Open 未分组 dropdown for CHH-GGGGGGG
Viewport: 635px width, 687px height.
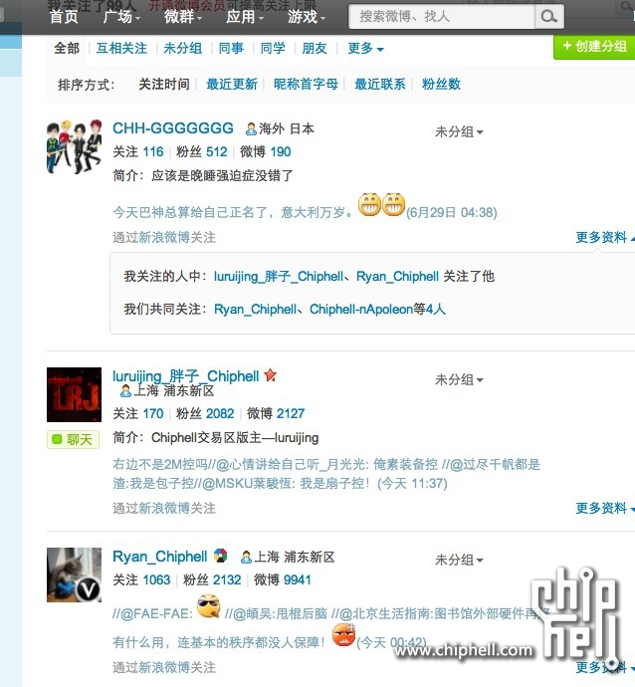click(x=459, y=131)
